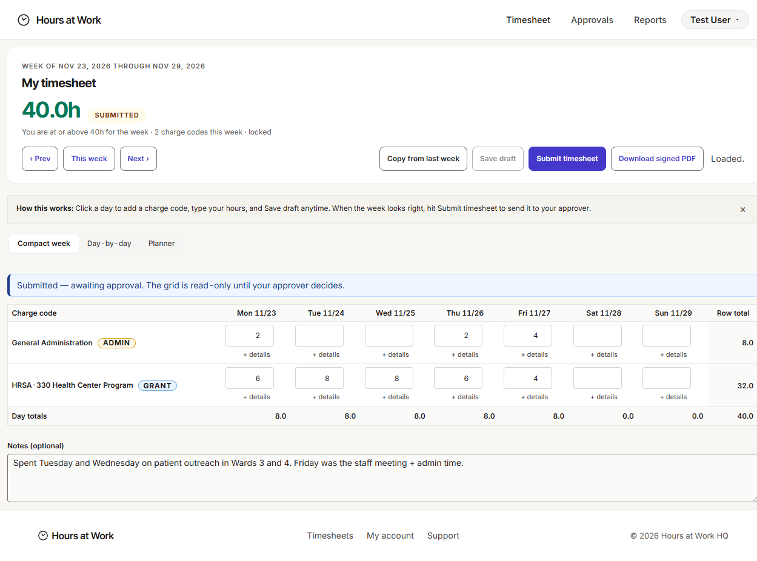Viewport: 757px width, 561px height.
Task: Click the Submit timesheet button
Action: [x=567, y=159]
